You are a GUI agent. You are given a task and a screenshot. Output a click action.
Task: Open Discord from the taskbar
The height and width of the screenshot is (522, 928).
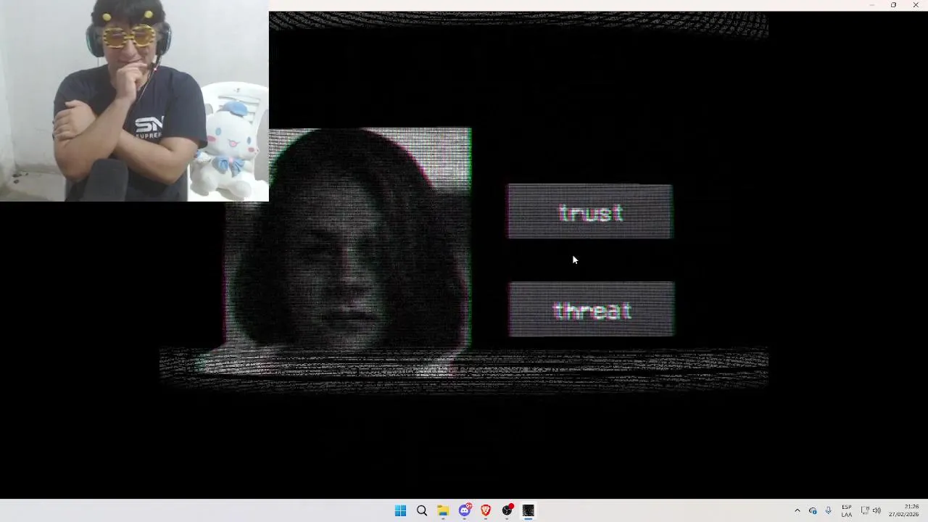465,510
